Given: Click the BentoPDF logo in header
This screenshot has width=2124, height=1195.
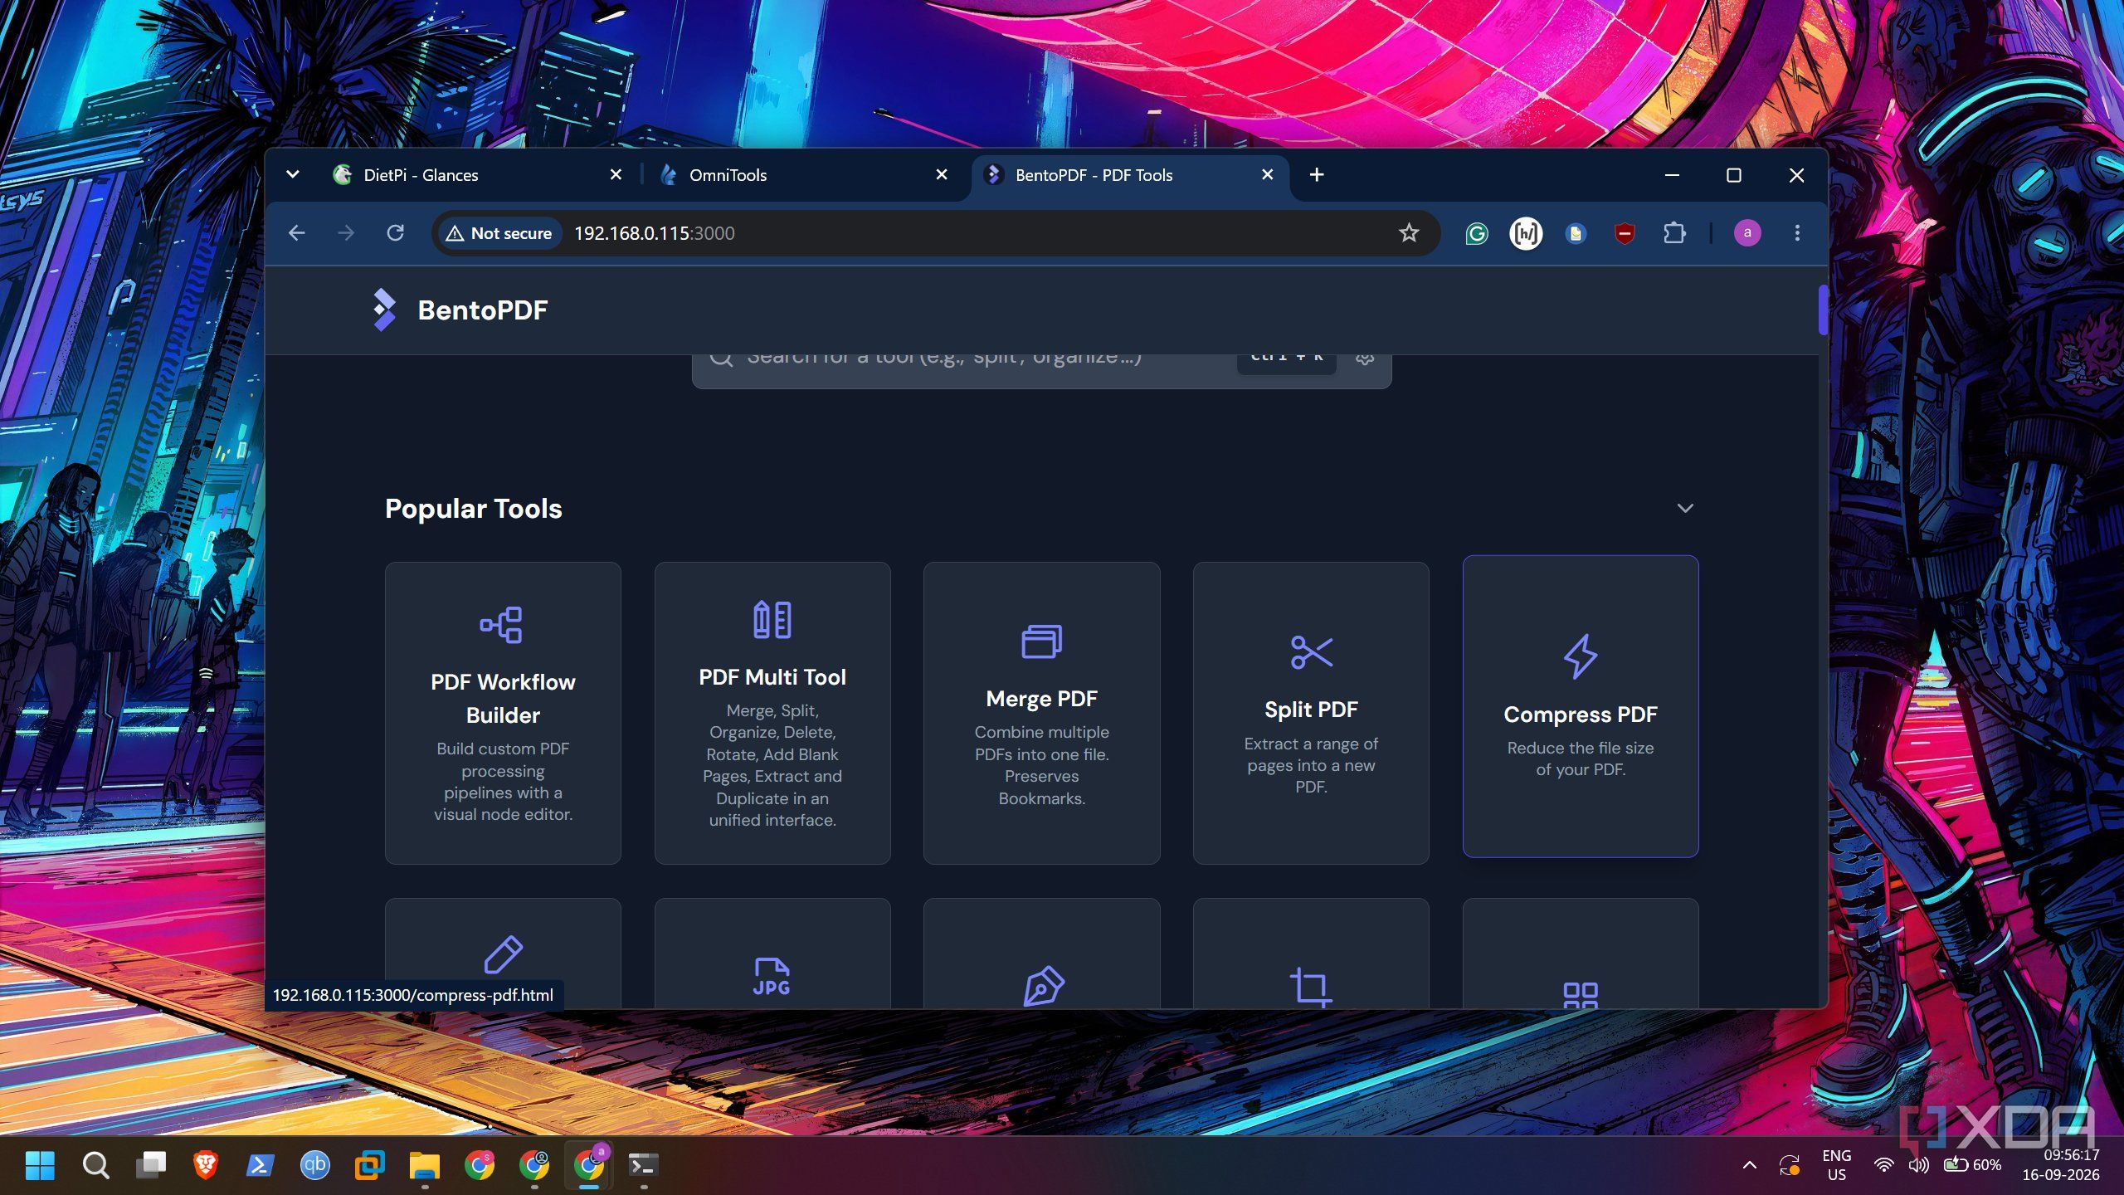Looking at the screenshot, I should (x=384, y=310).
